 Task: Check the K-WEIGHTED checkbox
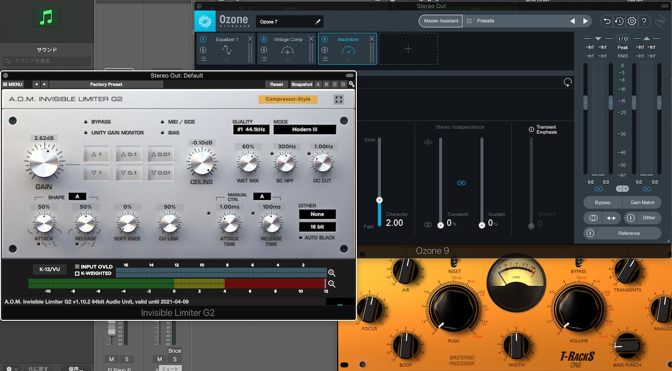point(77,274)
